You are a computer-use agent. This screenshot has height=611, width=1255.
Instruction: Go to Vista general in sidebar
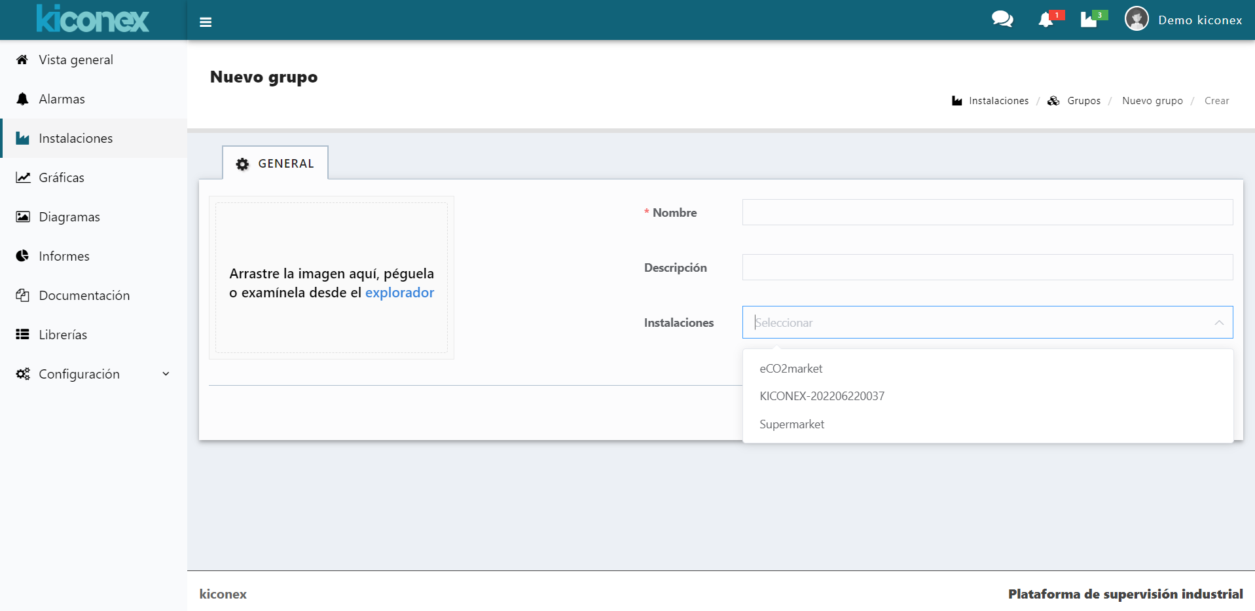coord(75,60)
